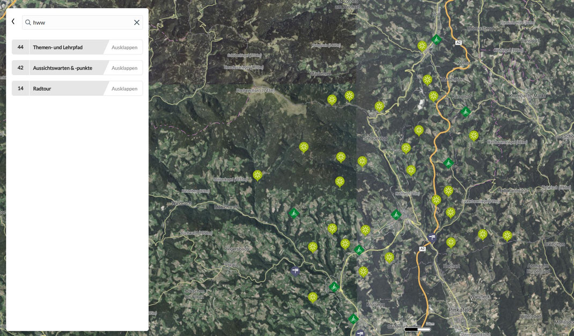Screen dimensions: 574x336
Task: Open signpost marker beside A2 above Hochart
Action: pyautogui.click(x=432, y=237)
